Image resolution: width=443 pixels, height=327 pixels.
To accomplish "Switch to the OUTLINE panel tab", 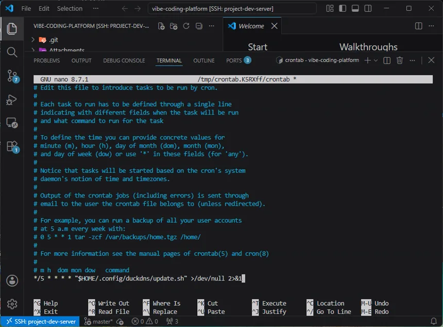I will click(x=203, y=60).
